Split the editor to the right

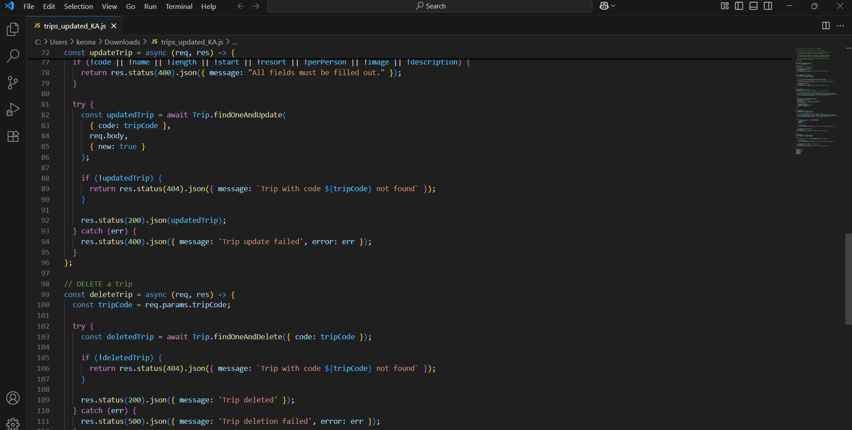pos(826,25)
